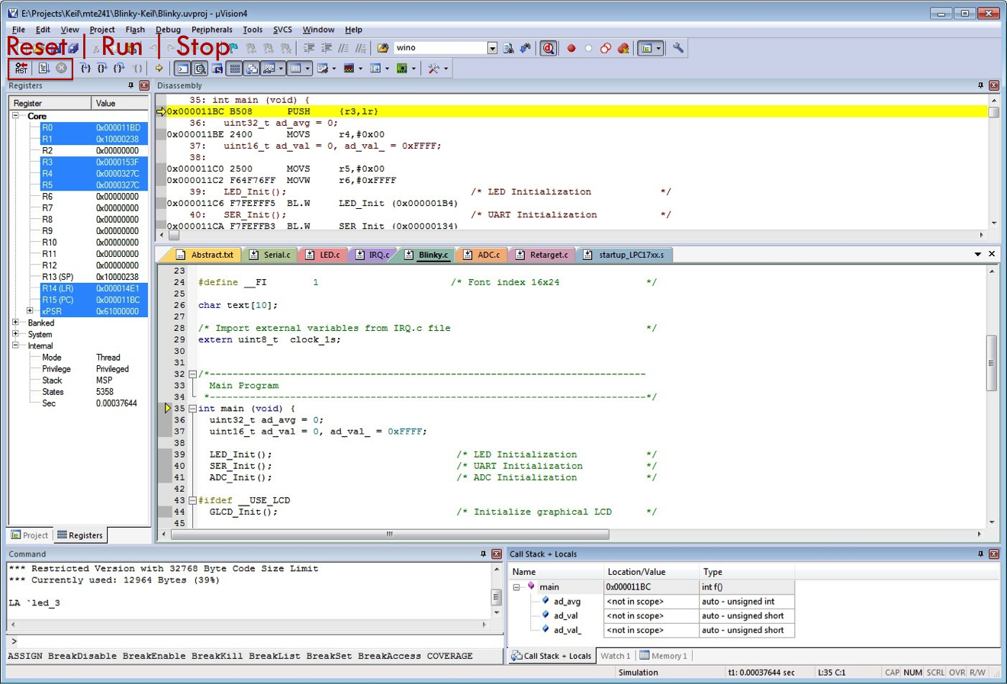Collapse the Core registers group
Viewport: 1007px width, 684px height.
tap(15, 116)
